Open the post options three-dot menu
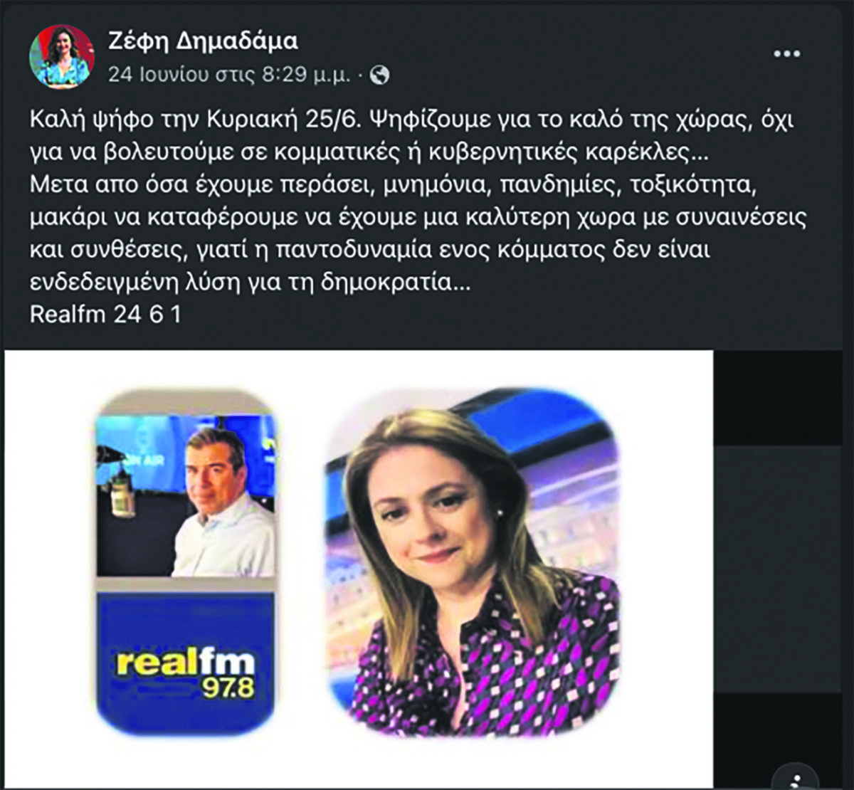Image resolution: width=854 pixels, height=790 pixels. (x=786, y=55)
